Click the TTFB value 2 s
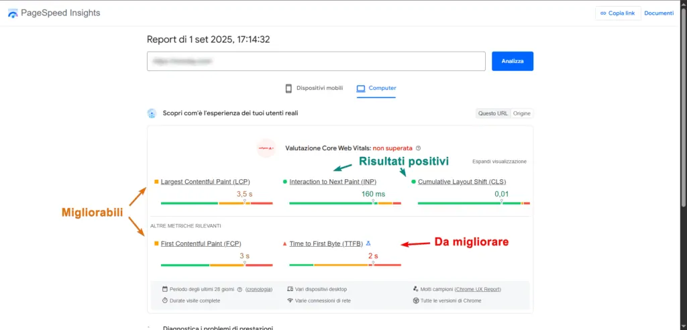The height and width of the screenshot is (330, 687). tap(373, 256)
